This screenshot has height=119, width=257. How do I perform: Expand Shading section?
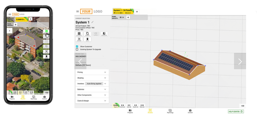(x=92, y=78)
